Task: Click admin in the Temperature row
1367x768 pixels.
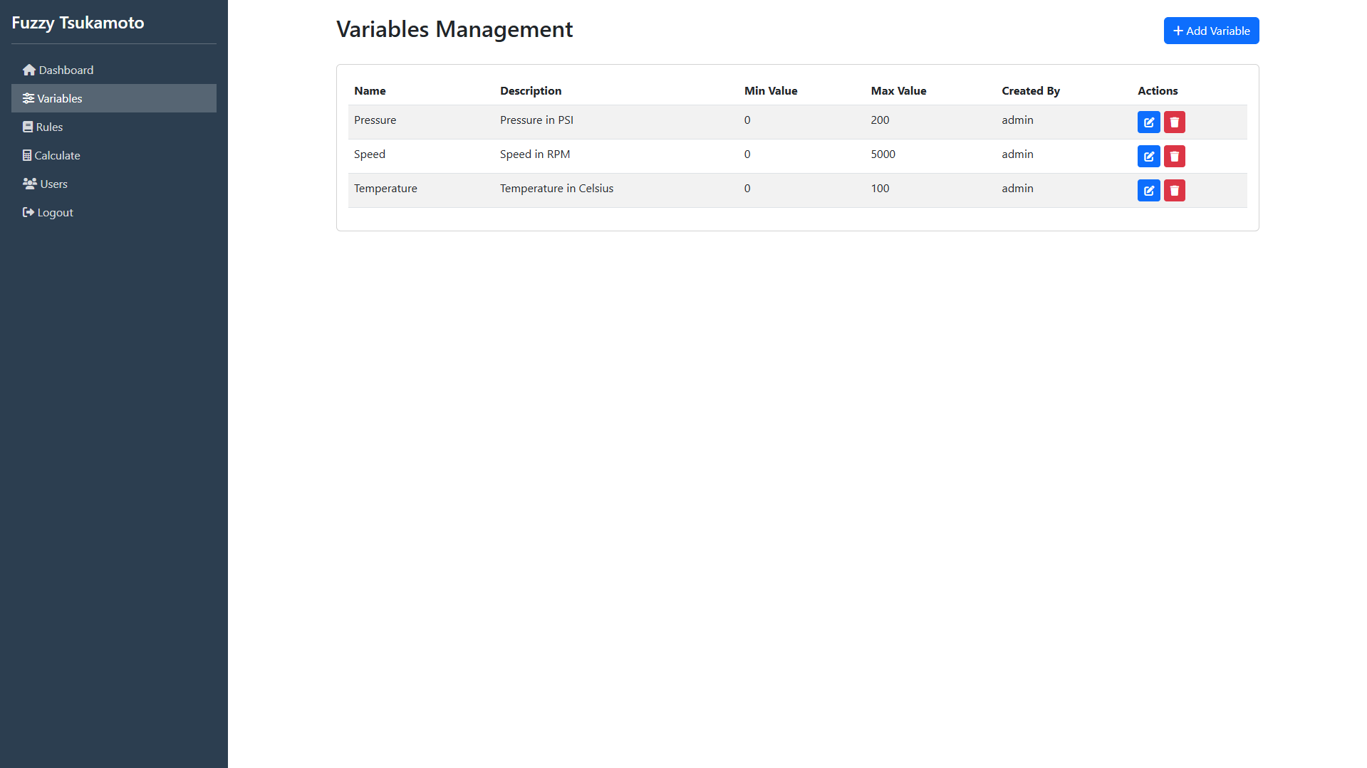Action: [x=1017, y=189]
